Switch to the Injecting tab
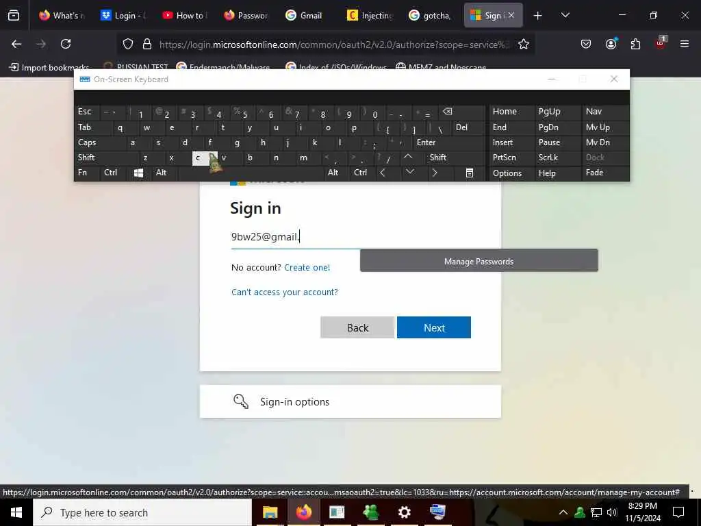The image size is (701, 526). (x=369, y=15)
